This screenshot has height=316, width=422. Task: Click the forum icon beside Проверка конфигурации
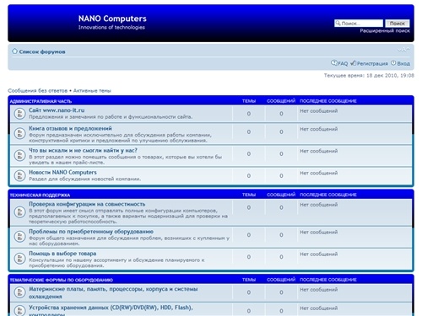(x=19, y=212)
